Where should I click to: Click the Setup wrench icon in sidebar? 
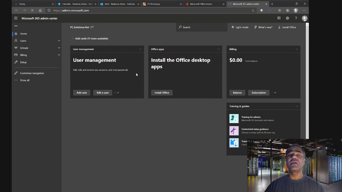tap(16, 62)
